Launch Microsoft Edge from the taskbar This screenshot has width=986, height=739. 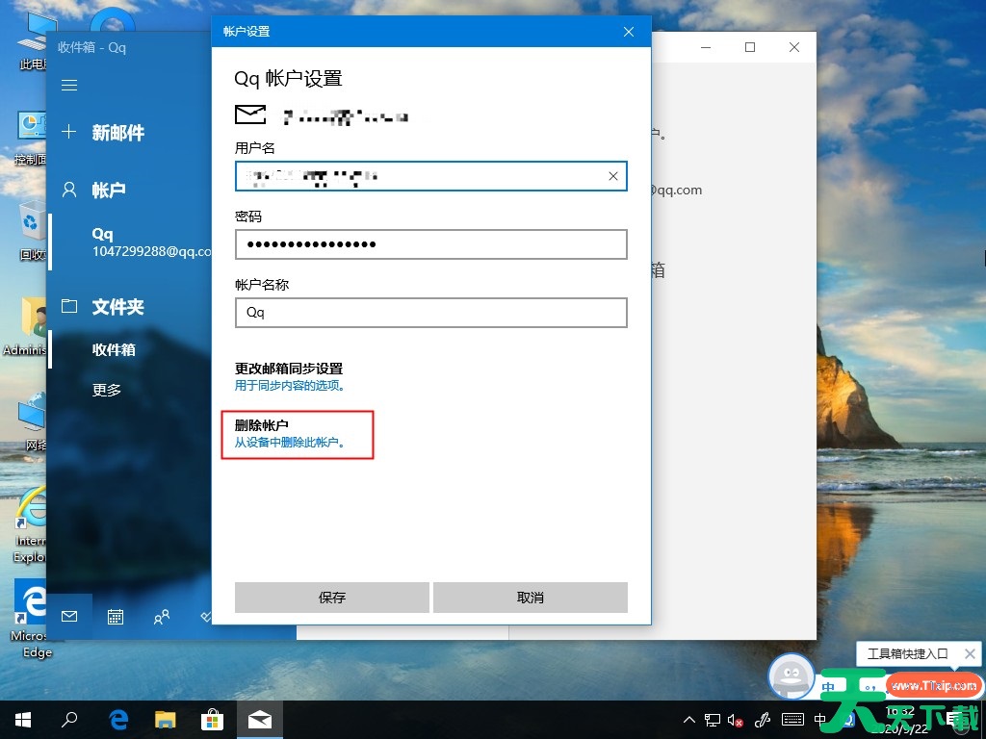point(117,719)
